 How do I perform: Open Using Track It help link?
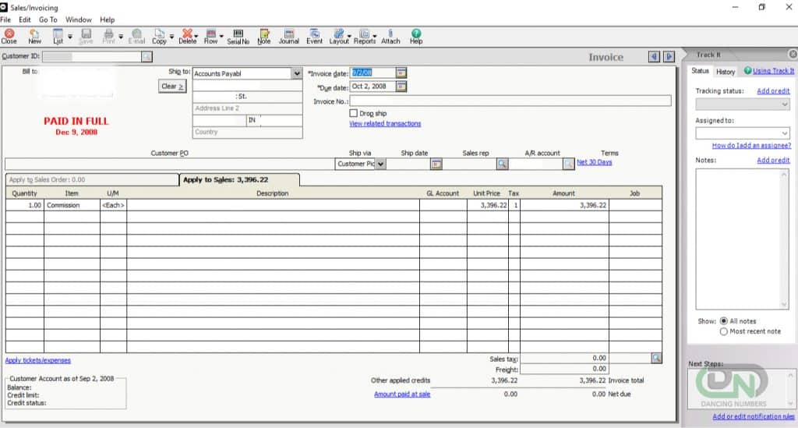[773, 71]
